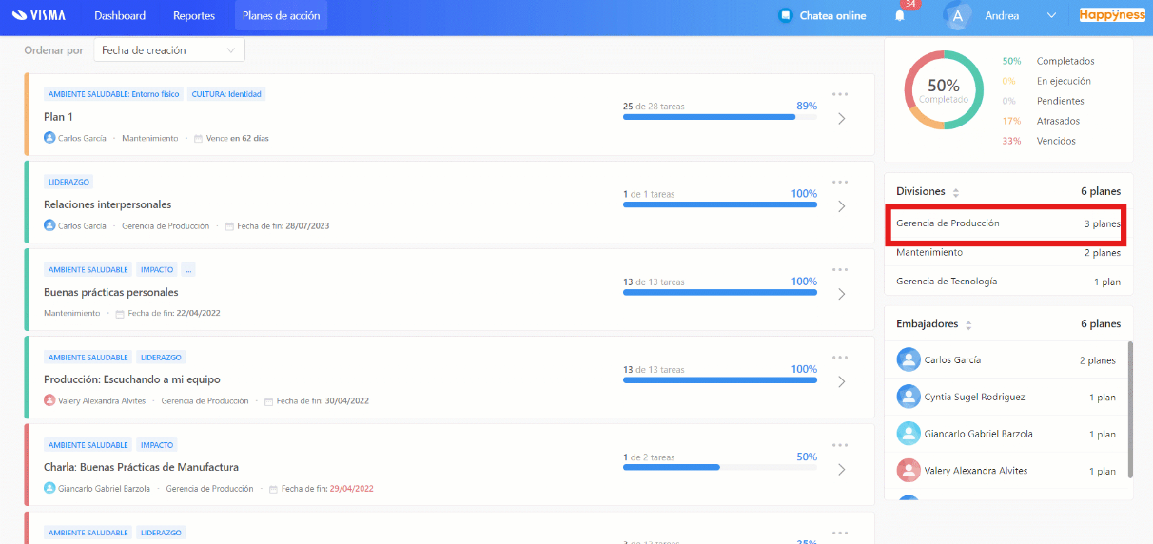This screenshot has width=1153, height=544.
Task: Open the Plan 1 title
Action: point(58,117)
